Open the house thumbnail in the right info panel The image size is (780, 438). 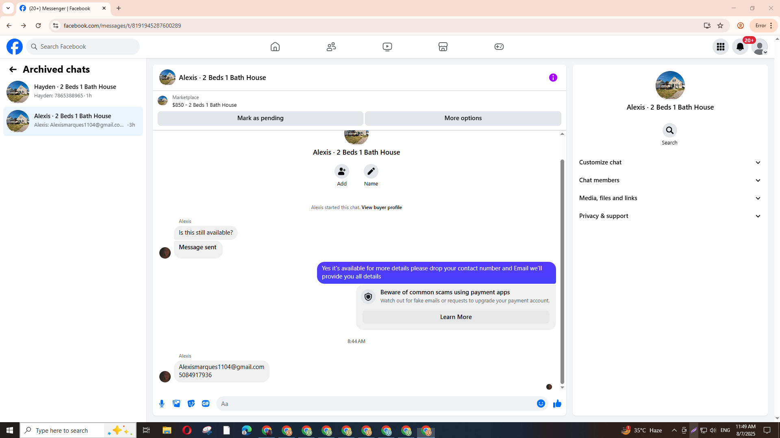point(670,85)
